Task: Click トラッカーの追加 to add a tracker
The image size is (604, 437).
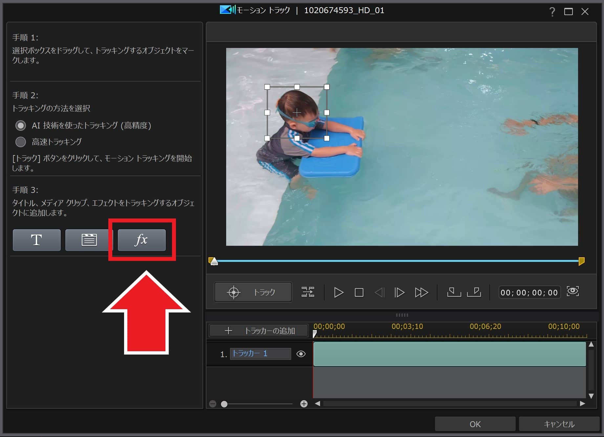Action: 259,331
